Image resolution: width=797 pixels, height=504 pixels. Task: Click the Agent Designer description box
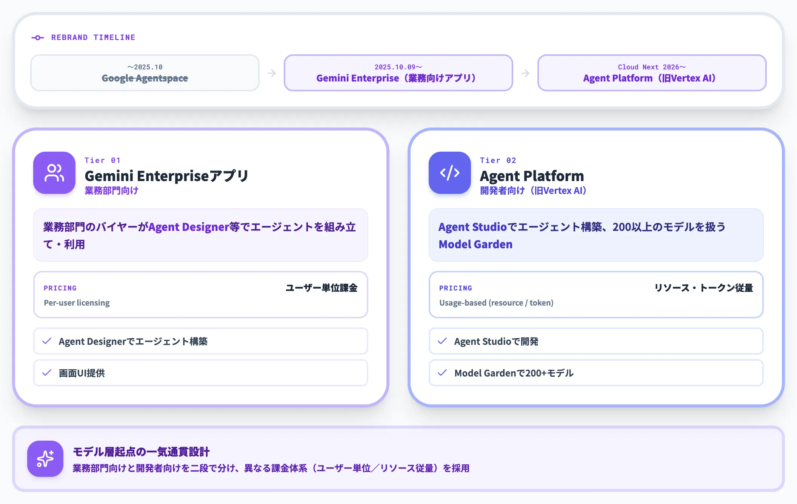click(x=201, y=235)
